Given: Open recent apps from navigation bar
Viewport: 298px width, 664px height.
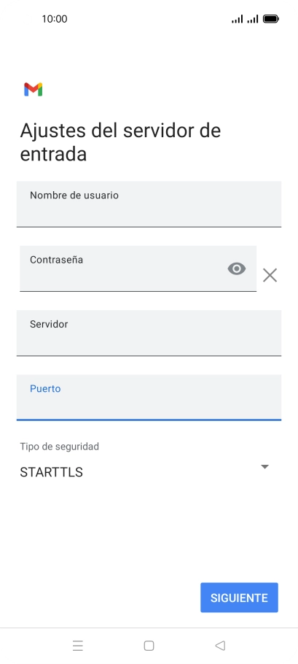Looking at the screenshot, I should coord(78,645).
